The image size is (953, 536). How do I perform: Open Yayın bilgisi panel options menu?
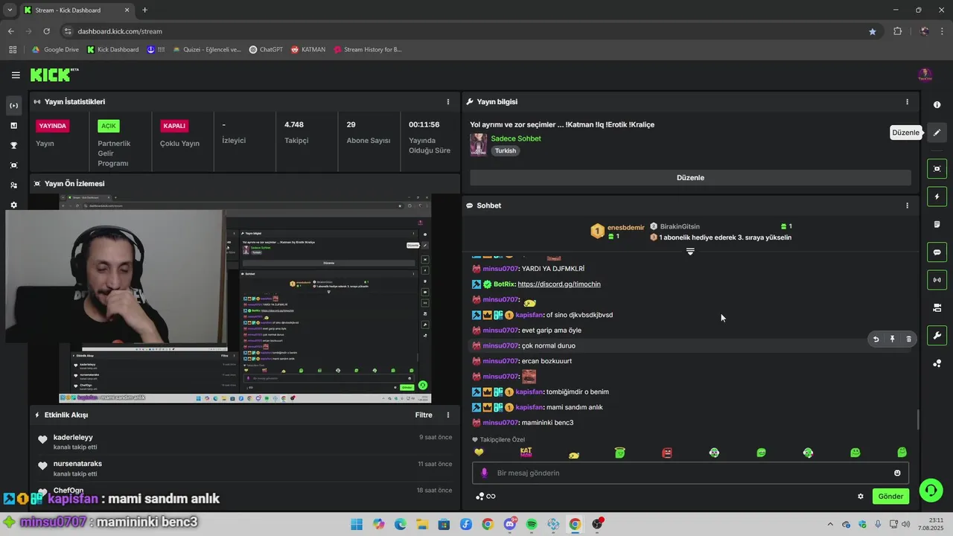(907, 102)
